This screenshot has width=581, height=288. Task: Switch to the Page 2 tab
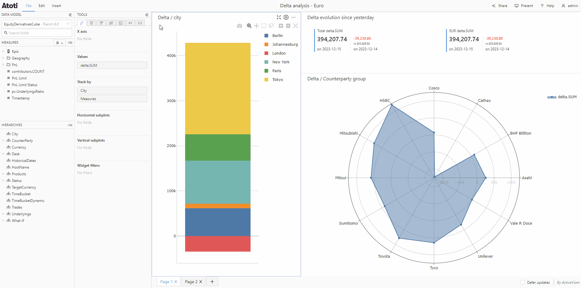pos(191,282)
